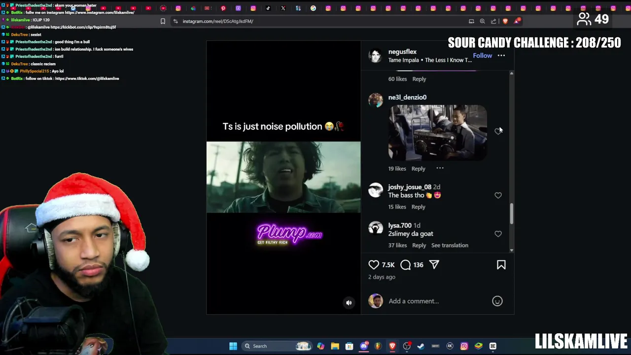Follow negusflex

coord(482,55)
